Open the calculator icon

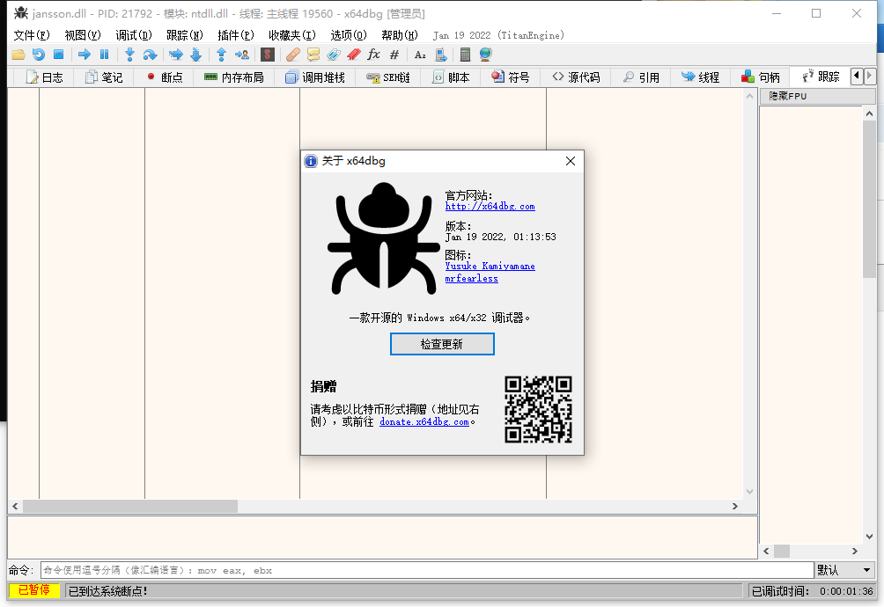[465, 55]
